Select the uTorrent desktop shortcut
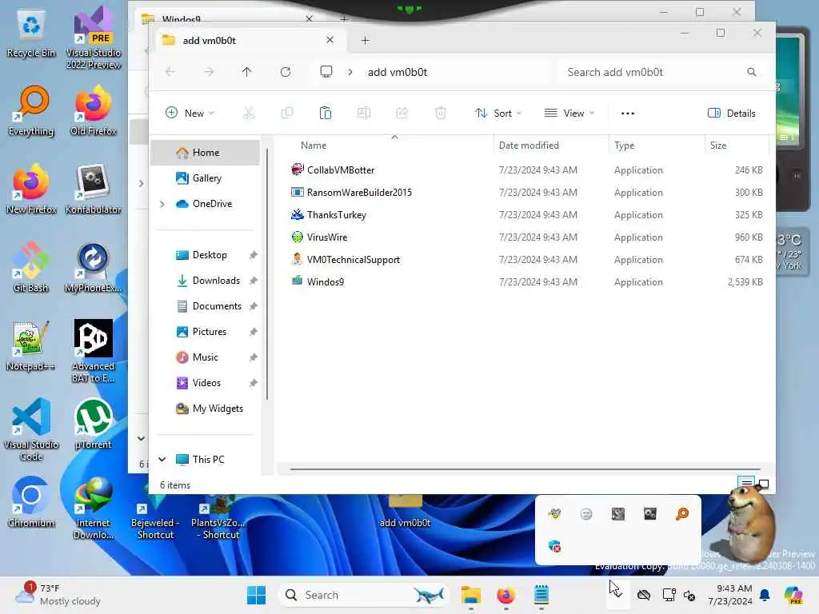 point(94,424)
